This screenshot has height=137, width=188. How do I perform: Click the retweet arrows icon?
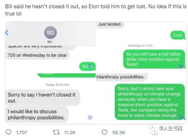coord(56,132)
